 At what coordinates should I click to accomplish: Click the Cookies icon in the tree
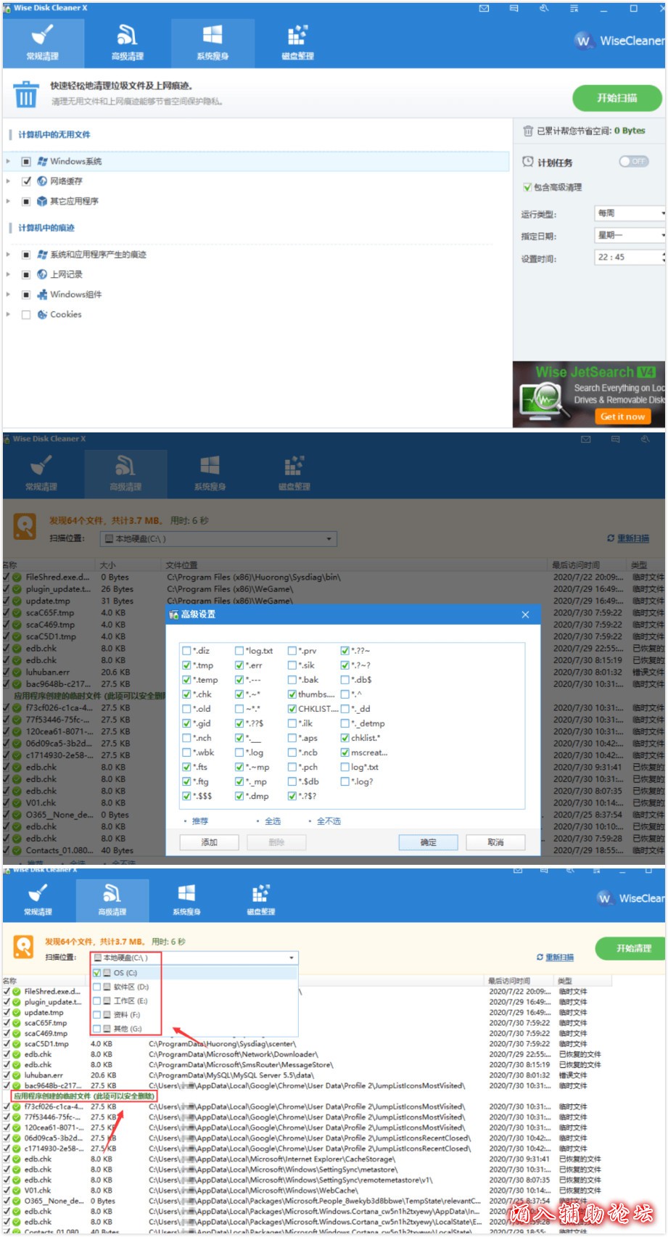[x=42, y=314]
